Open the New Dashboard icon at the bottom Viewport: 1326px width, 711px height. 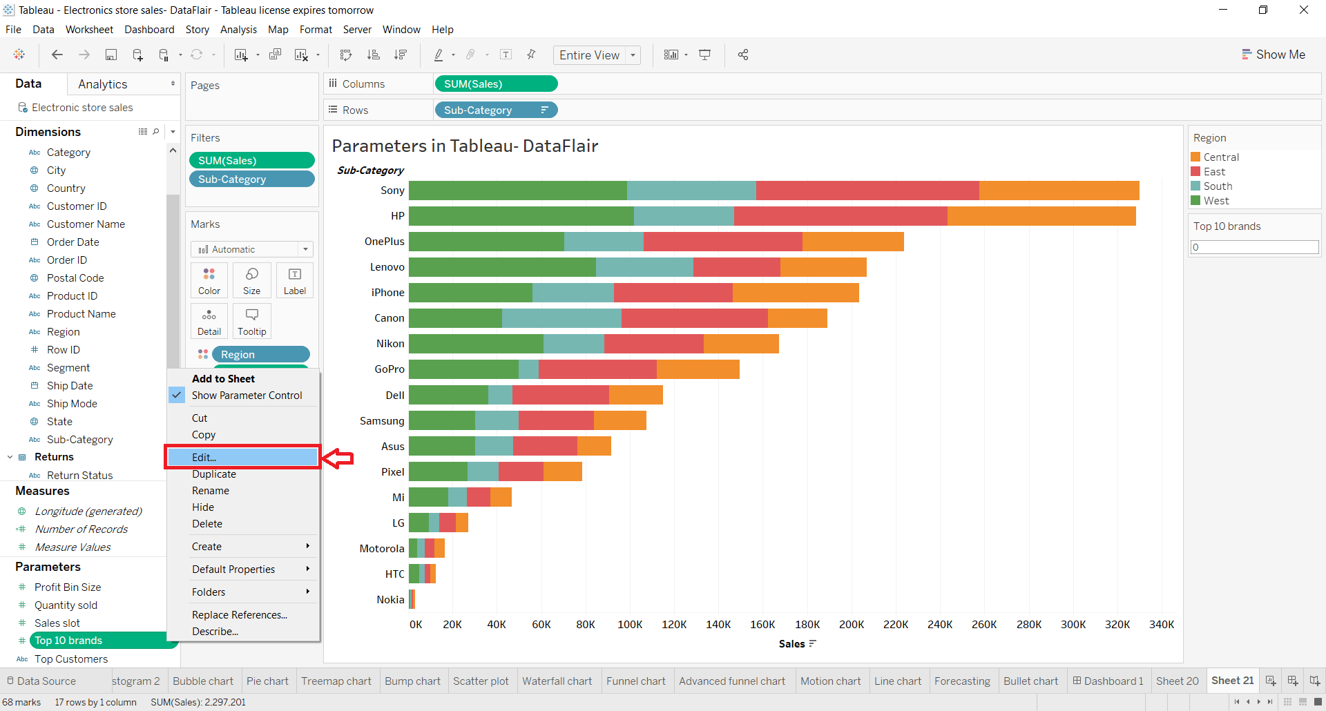click(1292, 681)
